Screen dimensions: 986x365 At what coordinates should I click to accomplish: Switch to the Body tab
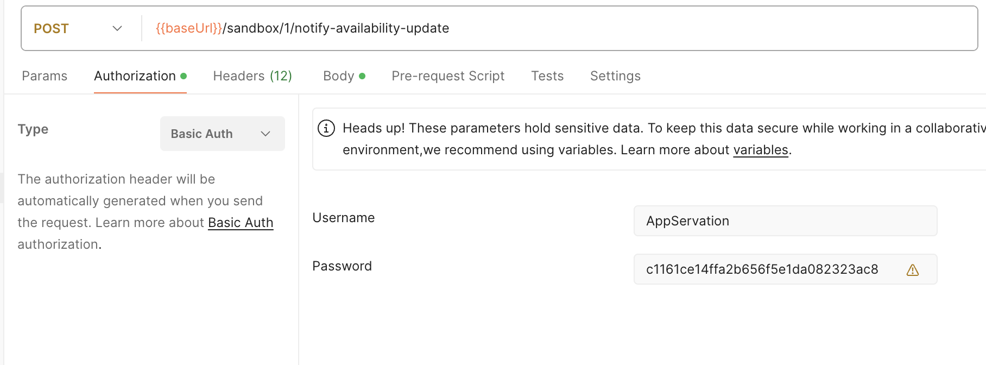pyautogui.click(x=338, y=76)
